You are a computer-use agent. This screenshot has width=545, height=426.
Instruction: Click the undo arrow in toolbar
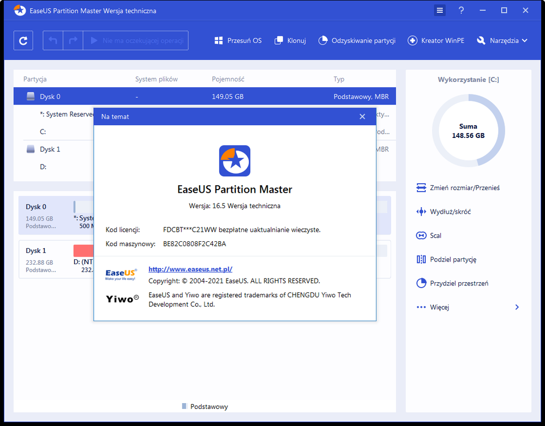pyautogui.click(x=53, y=40)
